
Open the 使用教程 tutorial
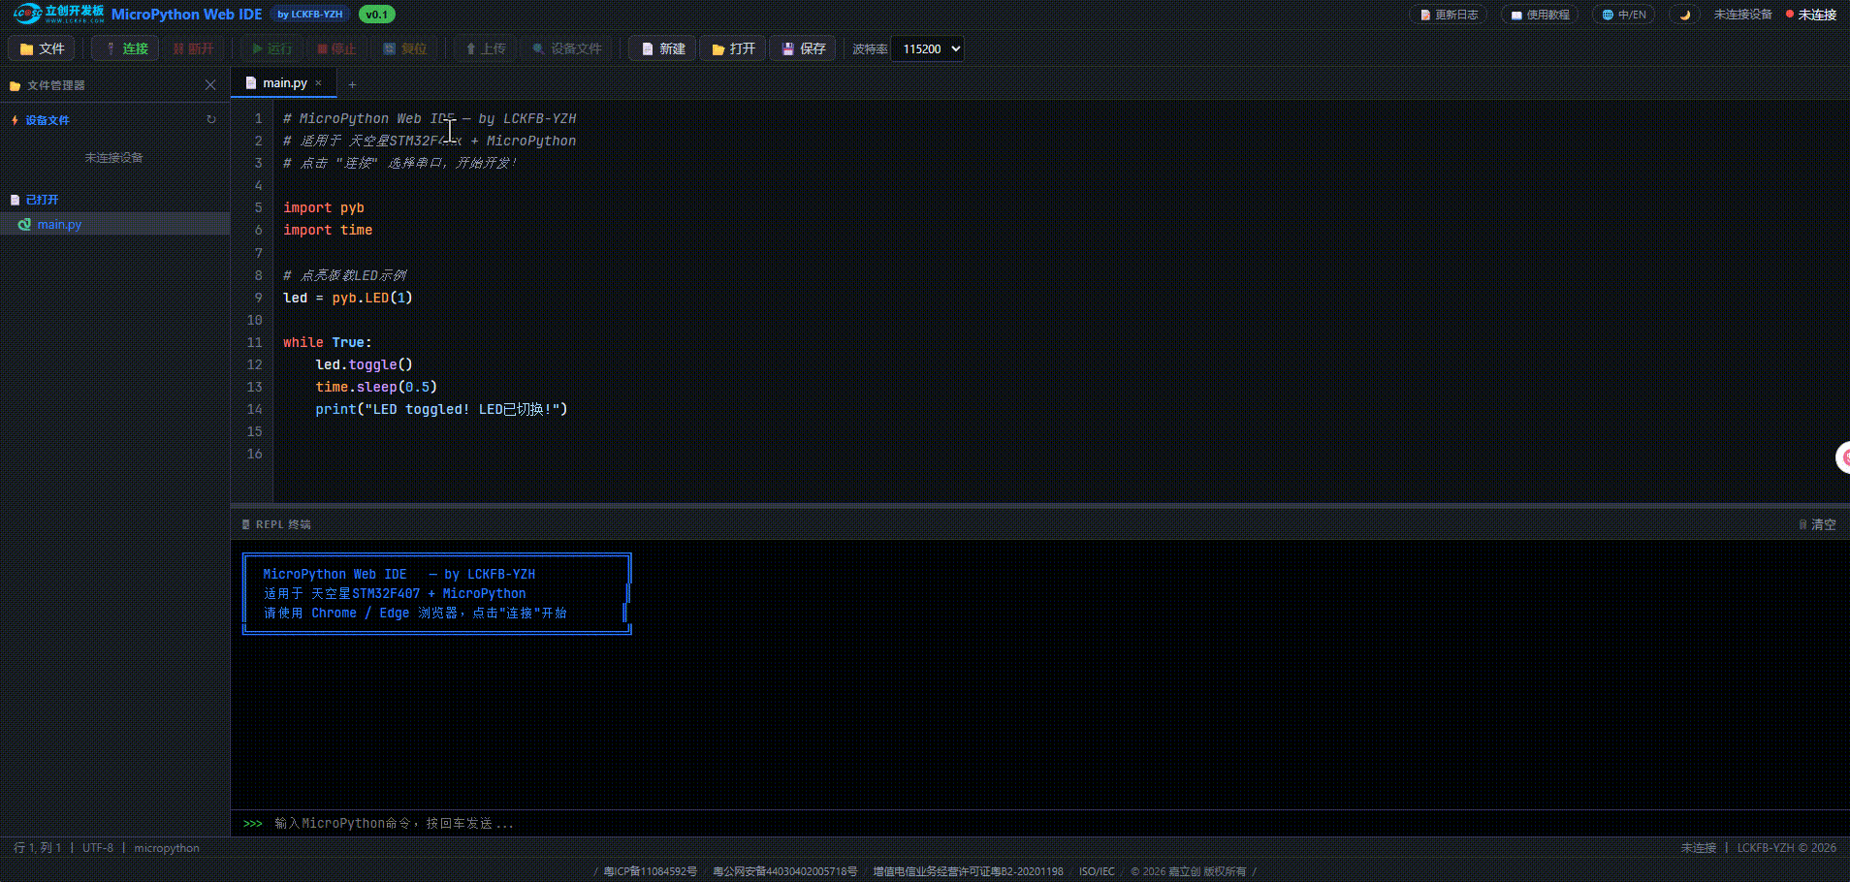click(1540, 15)
